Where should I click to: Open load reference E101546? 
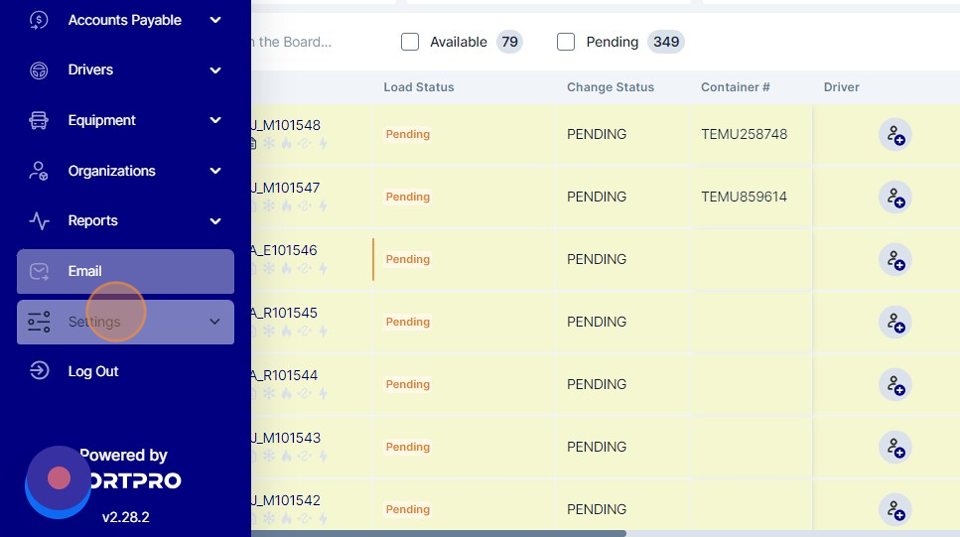pyautogui.click(x=284, y=250)
